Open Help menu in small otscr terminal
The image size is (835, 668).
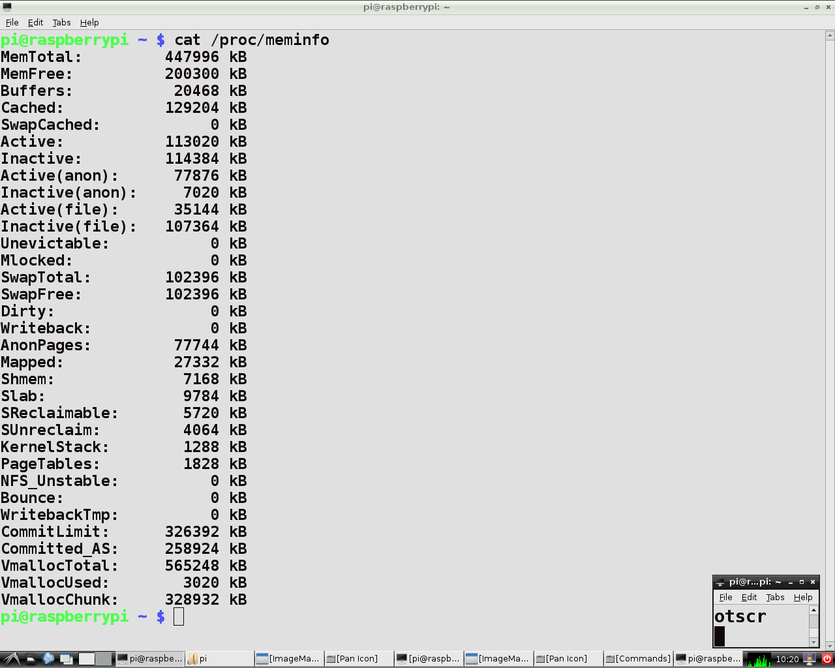[803, 597]
